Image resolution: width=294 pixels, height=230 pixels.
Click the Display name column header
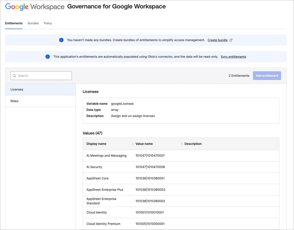click(96, 144)
